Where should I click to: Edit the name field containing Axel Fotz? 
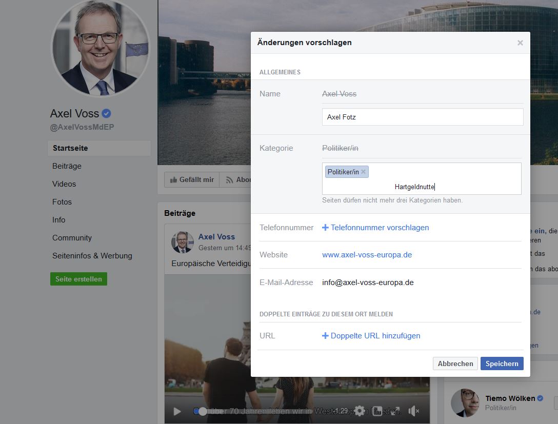click(x=423, y=117)
